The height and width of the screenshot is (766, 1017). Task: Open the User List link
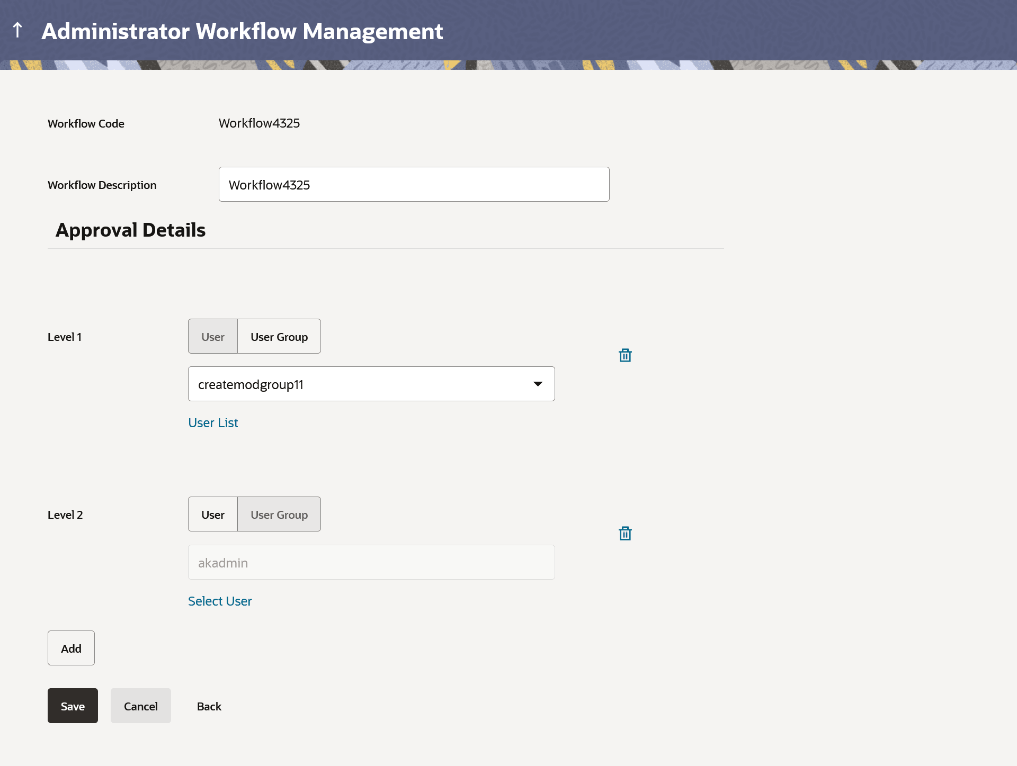213,423
